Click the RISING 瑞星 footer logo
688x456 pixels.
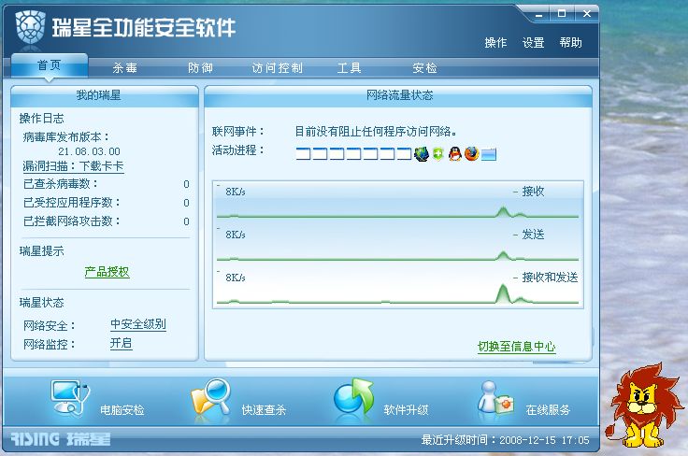[x=61, y=439]
